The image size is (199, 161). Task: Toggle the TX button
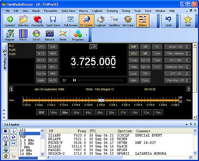(x=157, y=47)
